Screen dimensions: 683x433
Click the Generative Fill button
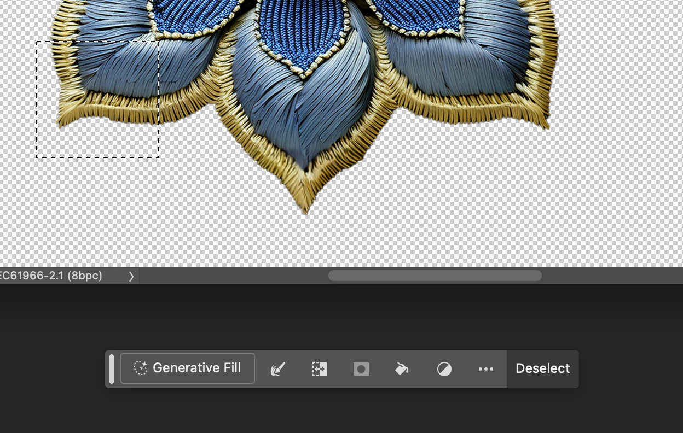point(187,368)
